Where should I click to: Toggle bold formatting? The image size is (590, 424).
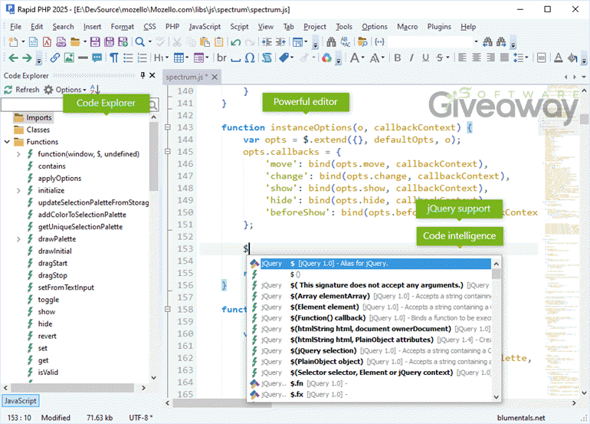coord(398,58)
